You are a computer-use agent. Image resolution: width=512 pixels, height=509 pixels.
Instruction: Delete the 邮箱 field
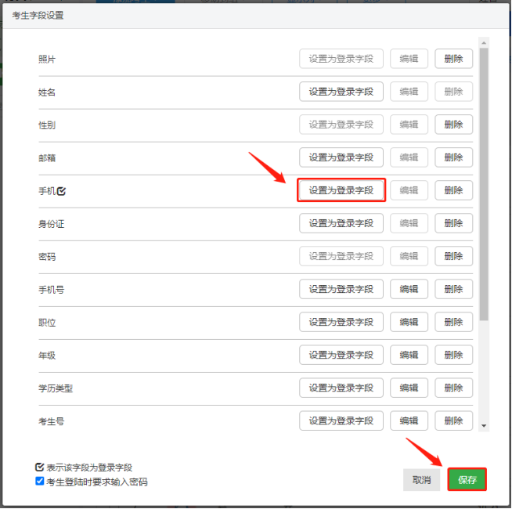click(453, 157)
